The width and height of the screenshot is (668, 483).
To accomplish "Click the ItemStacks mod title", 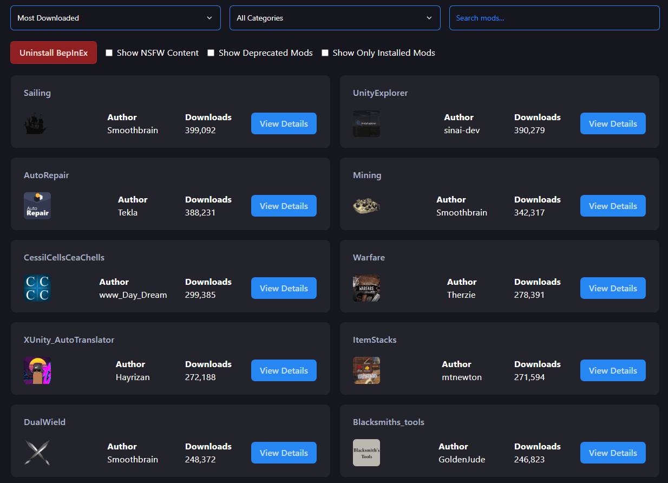I will point(375,340).
